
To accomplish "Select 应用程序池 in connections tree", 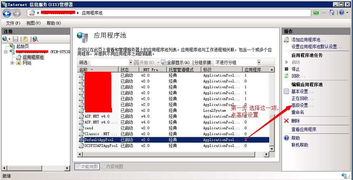I will point(33,57).
